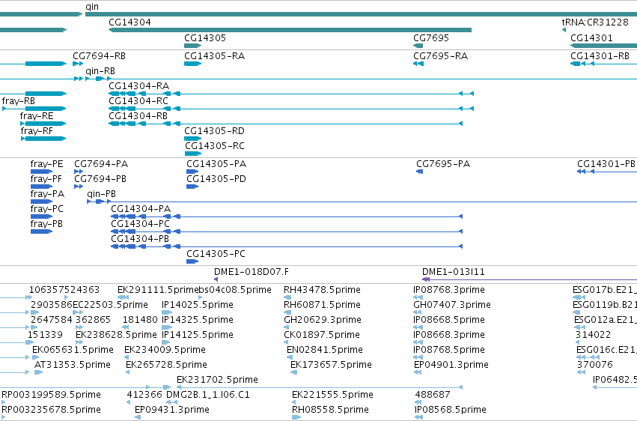This screenshot has width=637, height=421.
Task: Click the CG7694-PB protein label
Action: 100,179
